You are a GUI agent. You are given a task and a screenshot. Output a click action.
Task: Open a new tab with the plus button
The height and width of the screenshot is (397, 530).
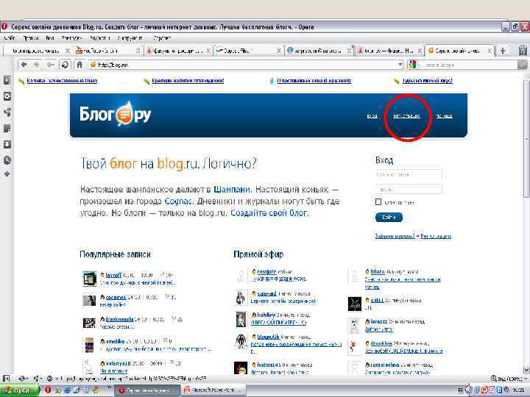click(x=503, y=51)
